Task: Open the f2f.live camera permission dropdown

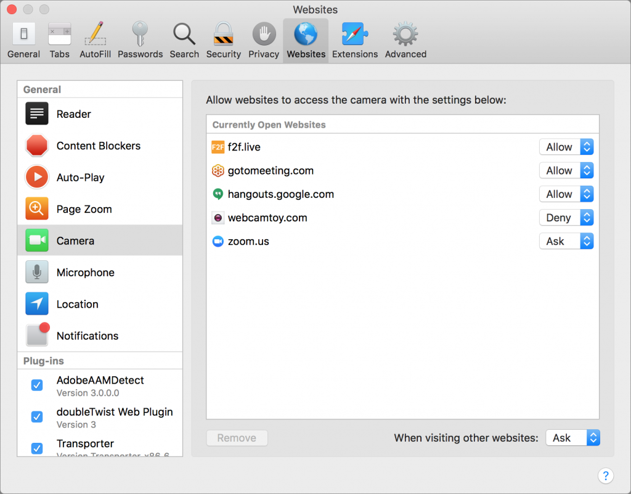Action: pyautogui.click(x=566, y=147)
